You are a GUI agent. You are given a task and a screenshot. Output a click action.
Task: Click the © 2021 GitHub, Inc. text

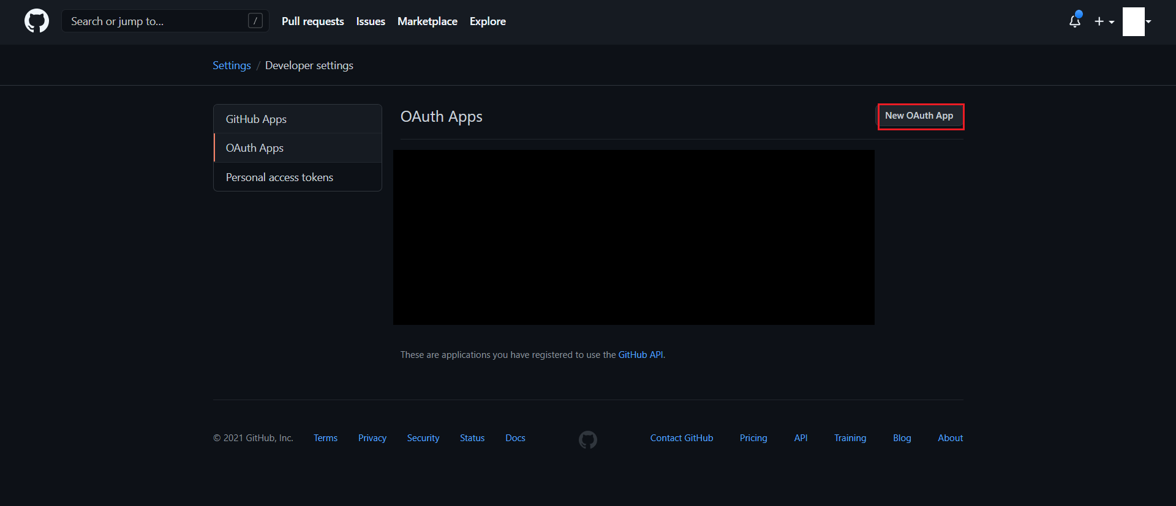pos(254,438)
